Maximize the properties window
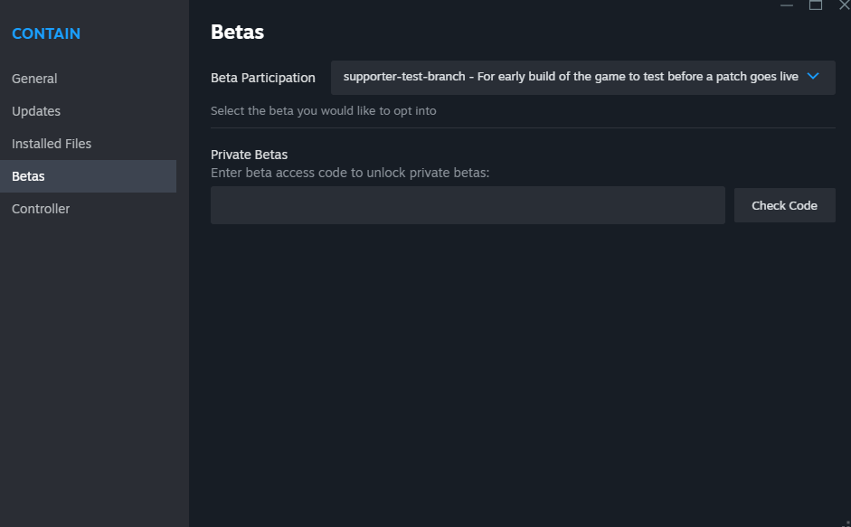 coord(815,5)
